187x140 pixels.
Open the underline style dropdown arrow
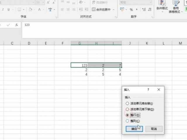(x=13, y=10)
